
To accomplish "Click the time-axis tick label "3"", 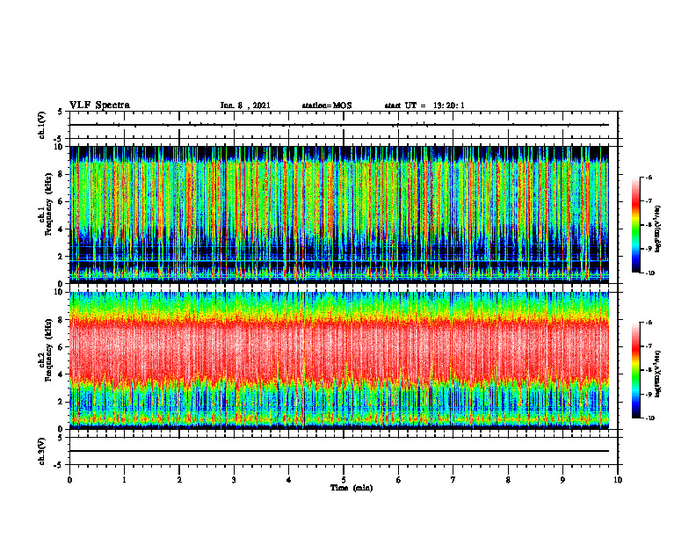I will [234, 480].
